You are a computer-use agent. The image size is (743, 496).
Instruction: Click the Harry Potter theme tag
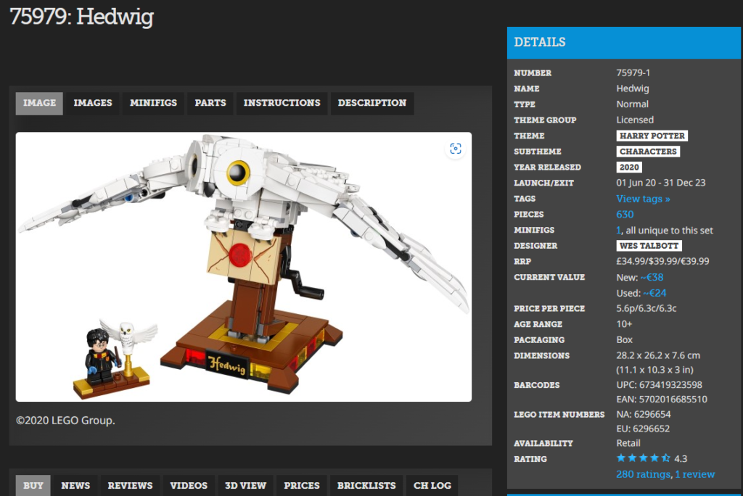[x=652, y=136]
